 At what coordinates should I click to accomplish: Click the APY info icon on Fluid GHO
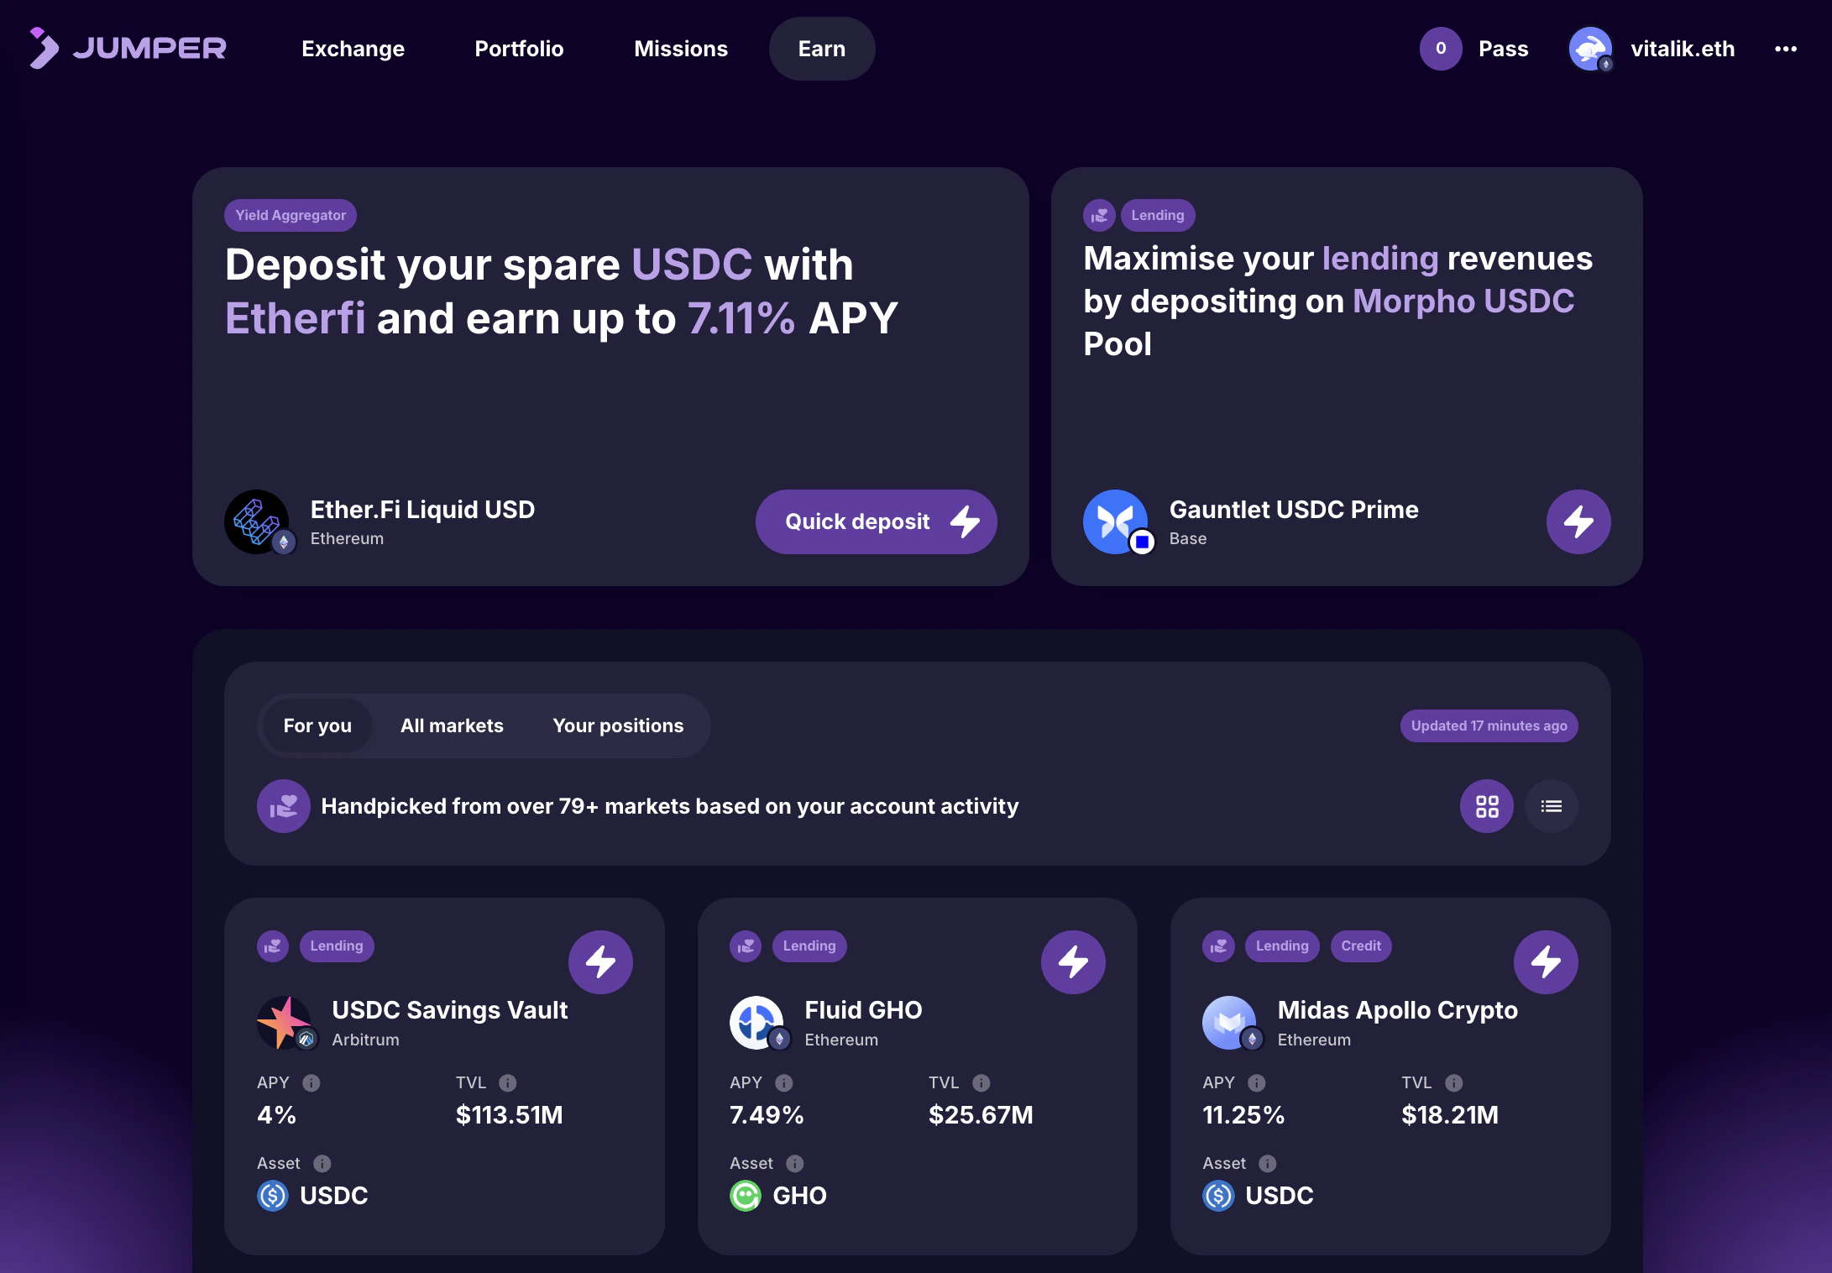[x=784, y=1083]
